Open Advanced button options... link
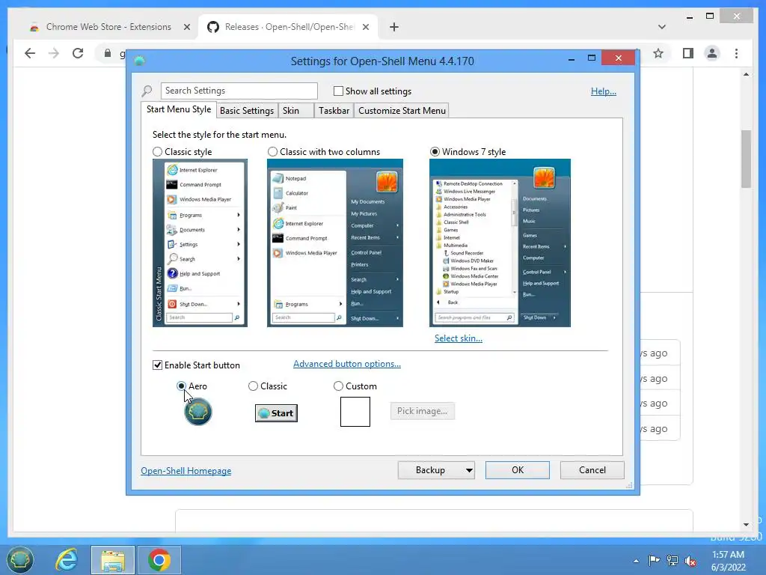 point(347,364)
